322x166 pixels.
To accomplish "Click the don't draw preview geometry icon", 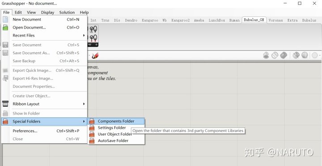I will [x=266, y=55].
